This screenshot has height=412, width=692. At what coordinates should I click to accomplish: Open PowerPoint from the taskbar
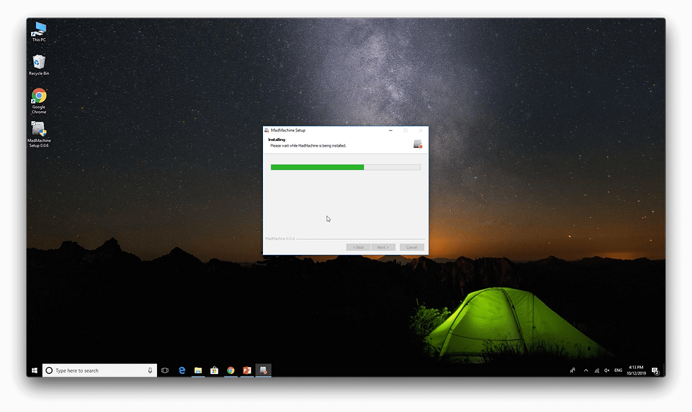click(x=247, y=371)
